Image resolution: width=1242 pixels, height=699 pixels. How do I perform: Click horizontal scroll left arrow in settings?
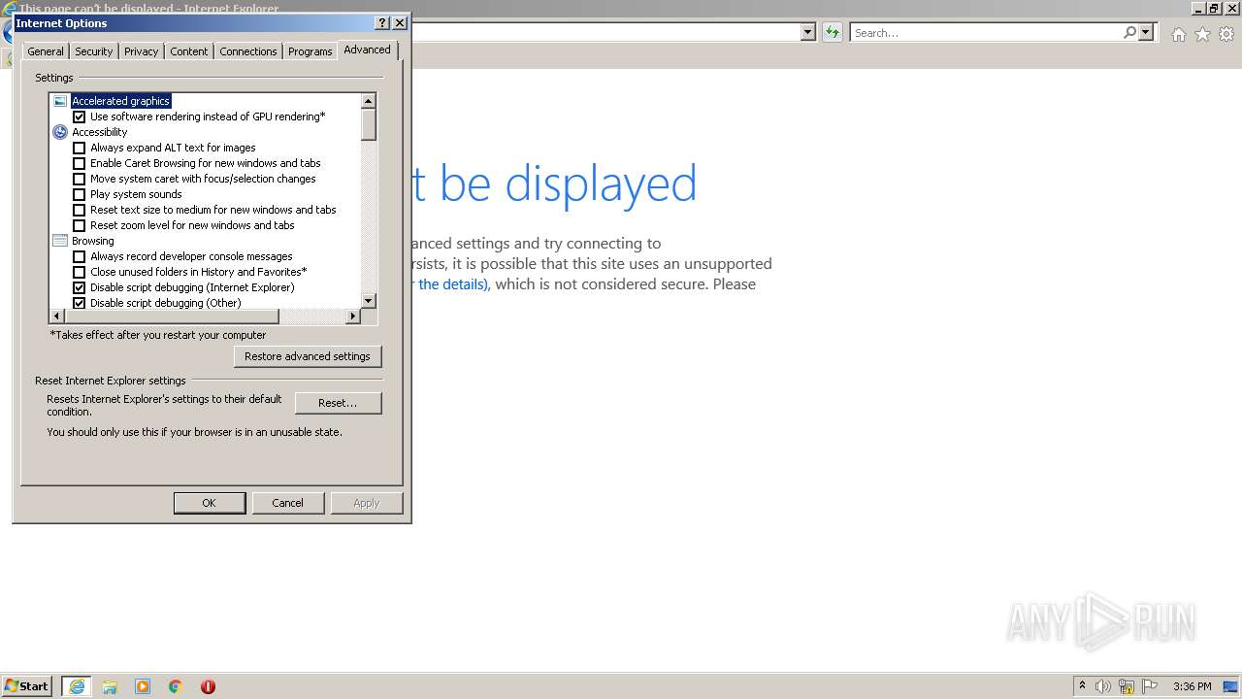click(56, 316)
